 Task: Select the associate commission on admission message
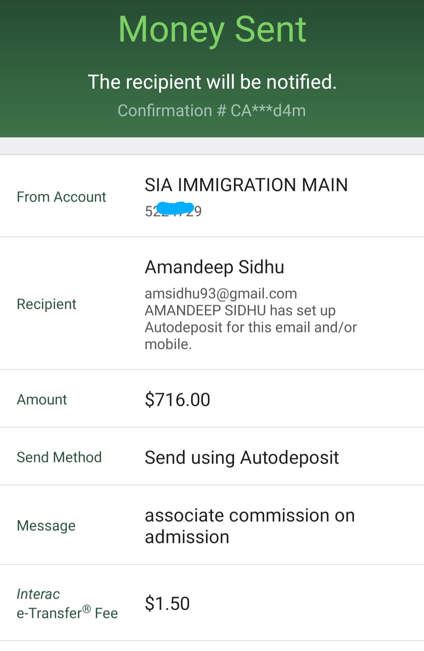tap(250, 526)
